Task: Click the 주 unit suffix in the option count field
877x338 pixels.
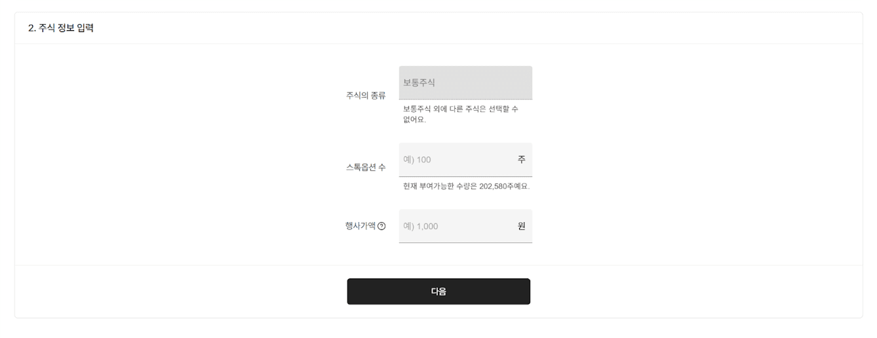Action: pos(522,159)
